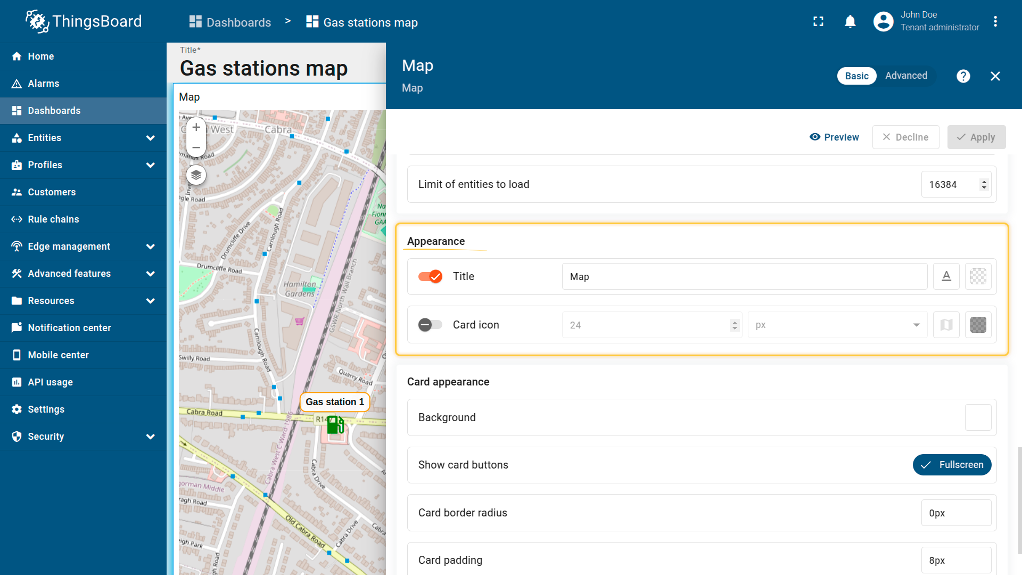This screenshot has width=1022, height=575.
Task: Open Rule chains in sidebar
Action: click(x=53, y=219)
